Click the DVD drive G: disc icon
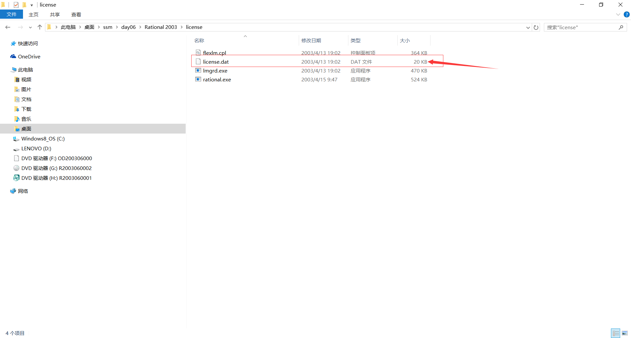Image resolution: width=631 pixels, height=338 pixels. (x=16, y=168)
